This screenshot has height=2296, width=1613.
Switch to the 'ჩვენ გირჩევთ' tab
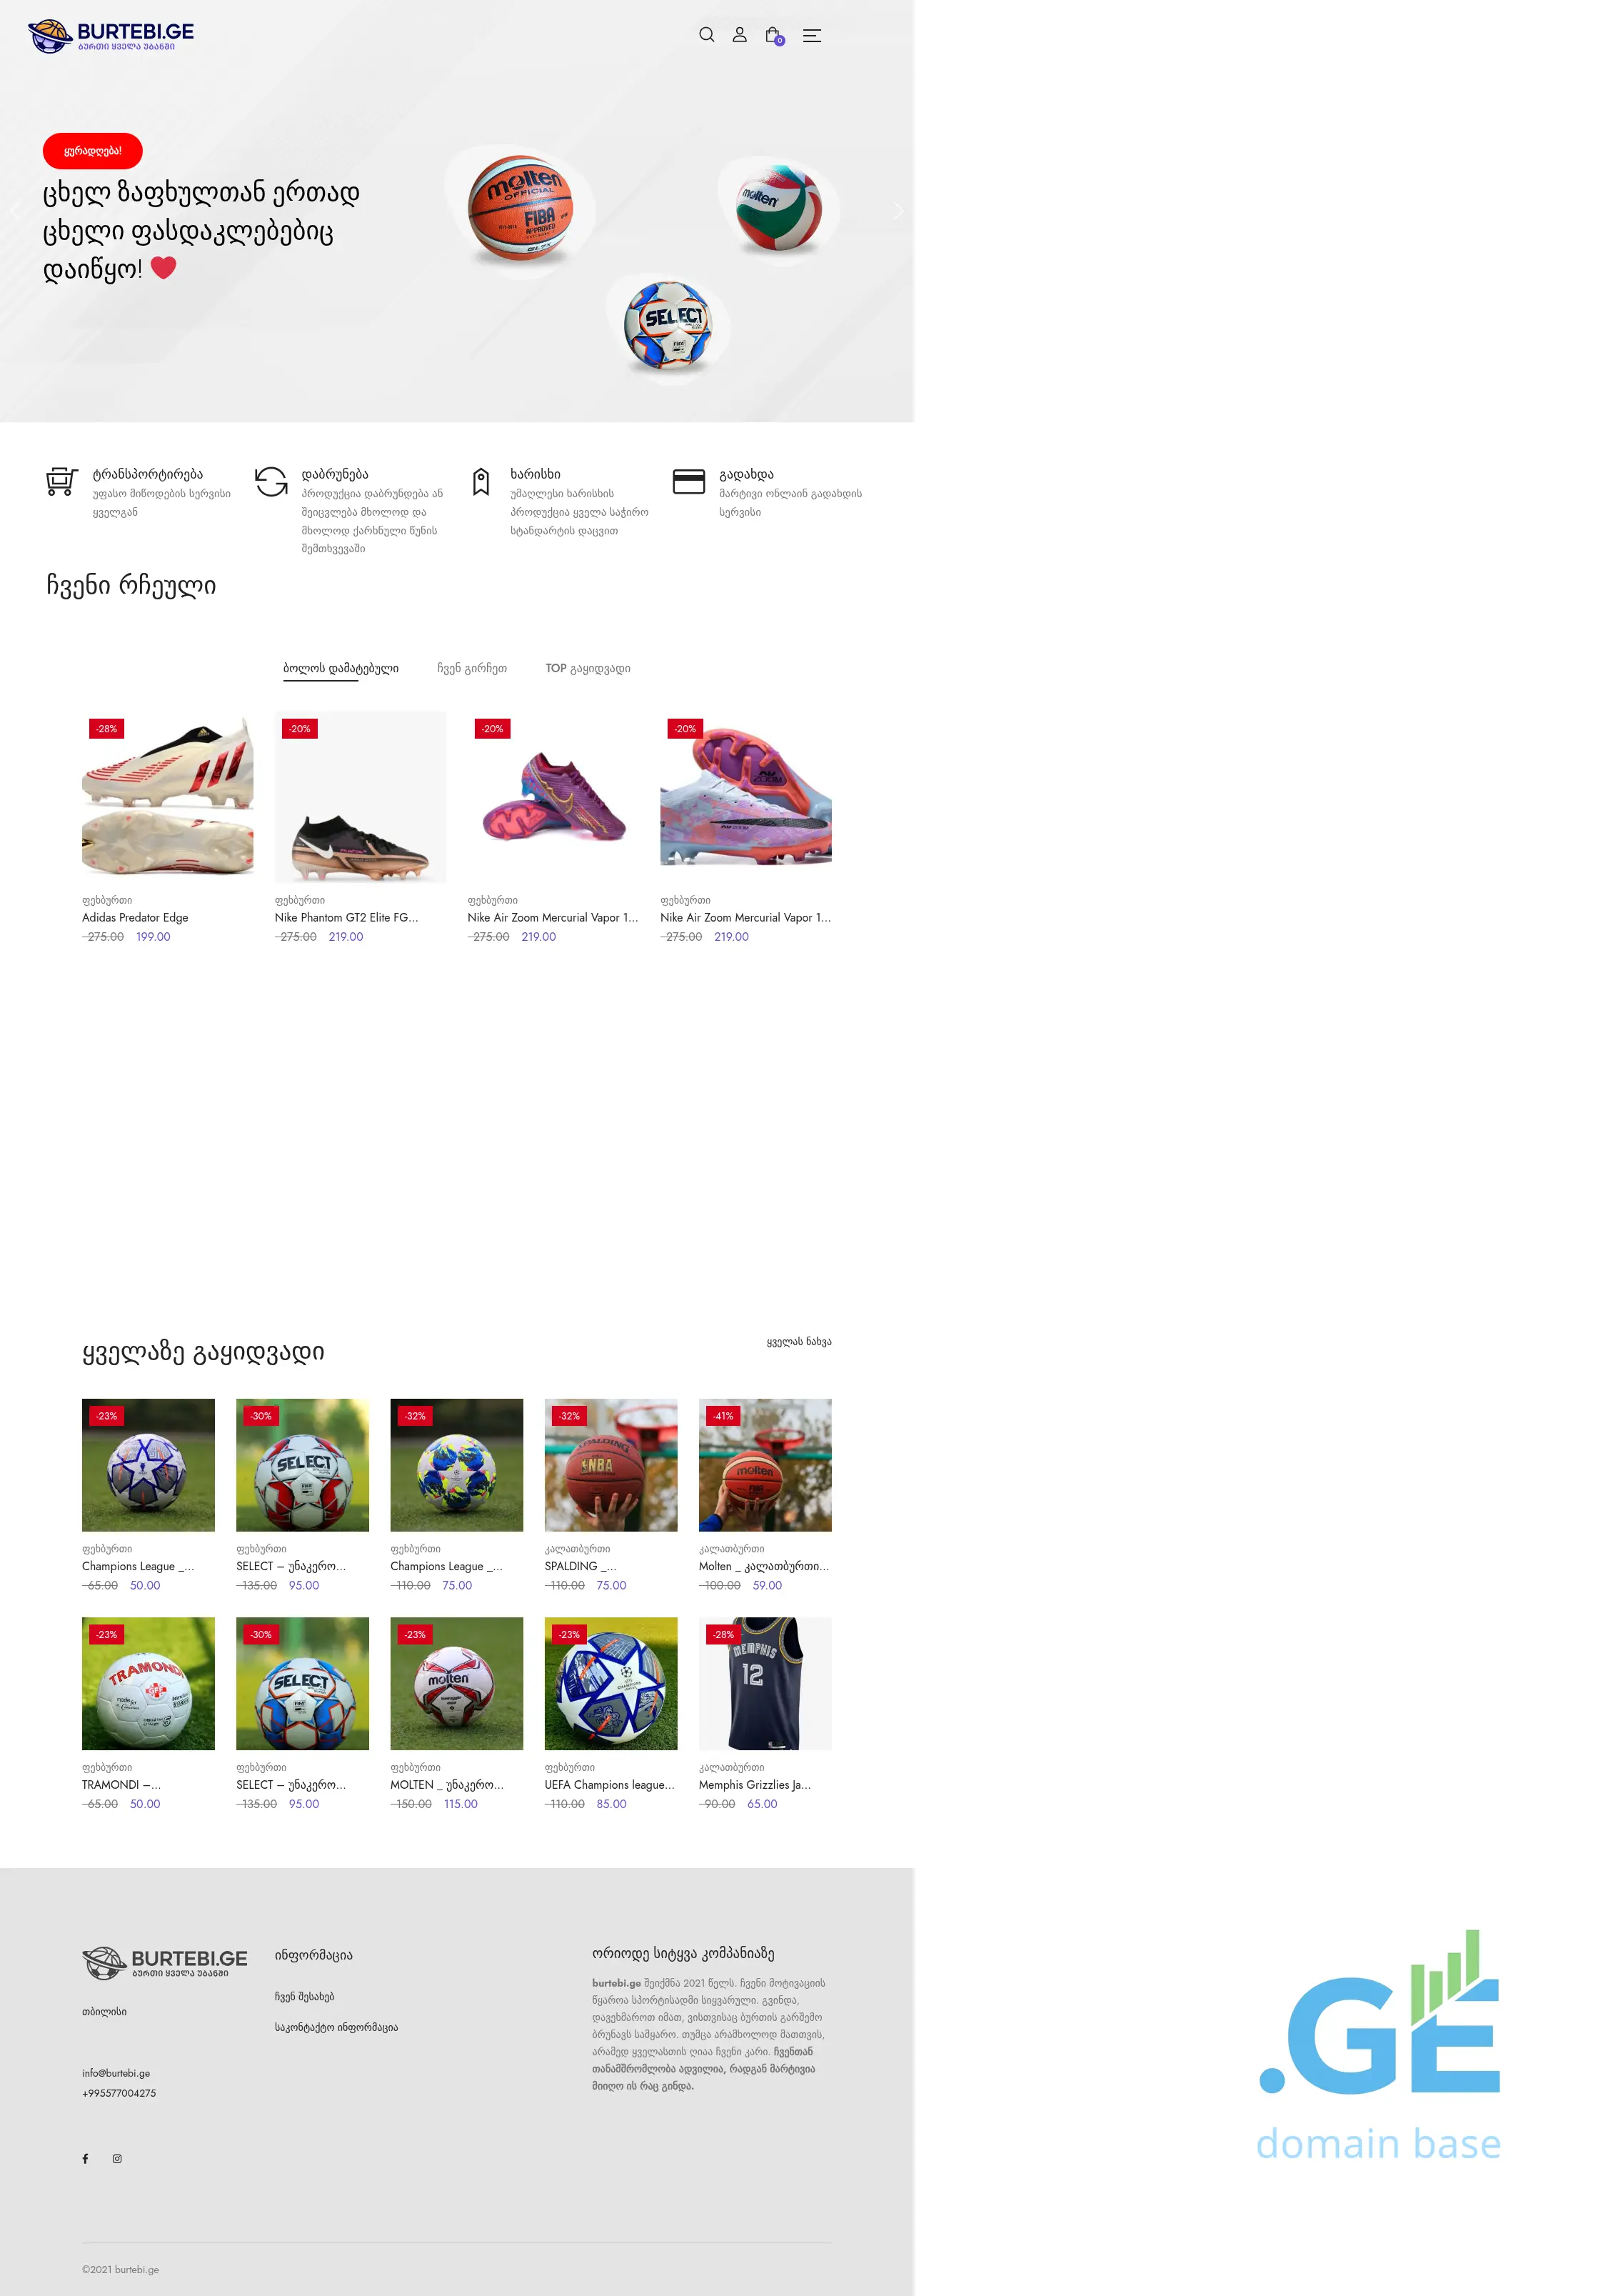[472, 668]
